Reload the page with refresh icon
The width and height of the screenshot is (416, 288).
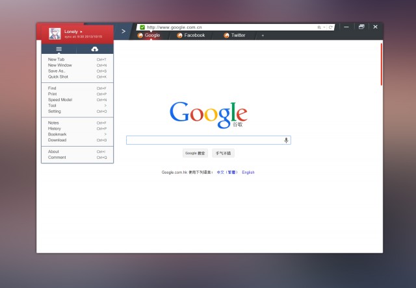(x=331, y=27)
